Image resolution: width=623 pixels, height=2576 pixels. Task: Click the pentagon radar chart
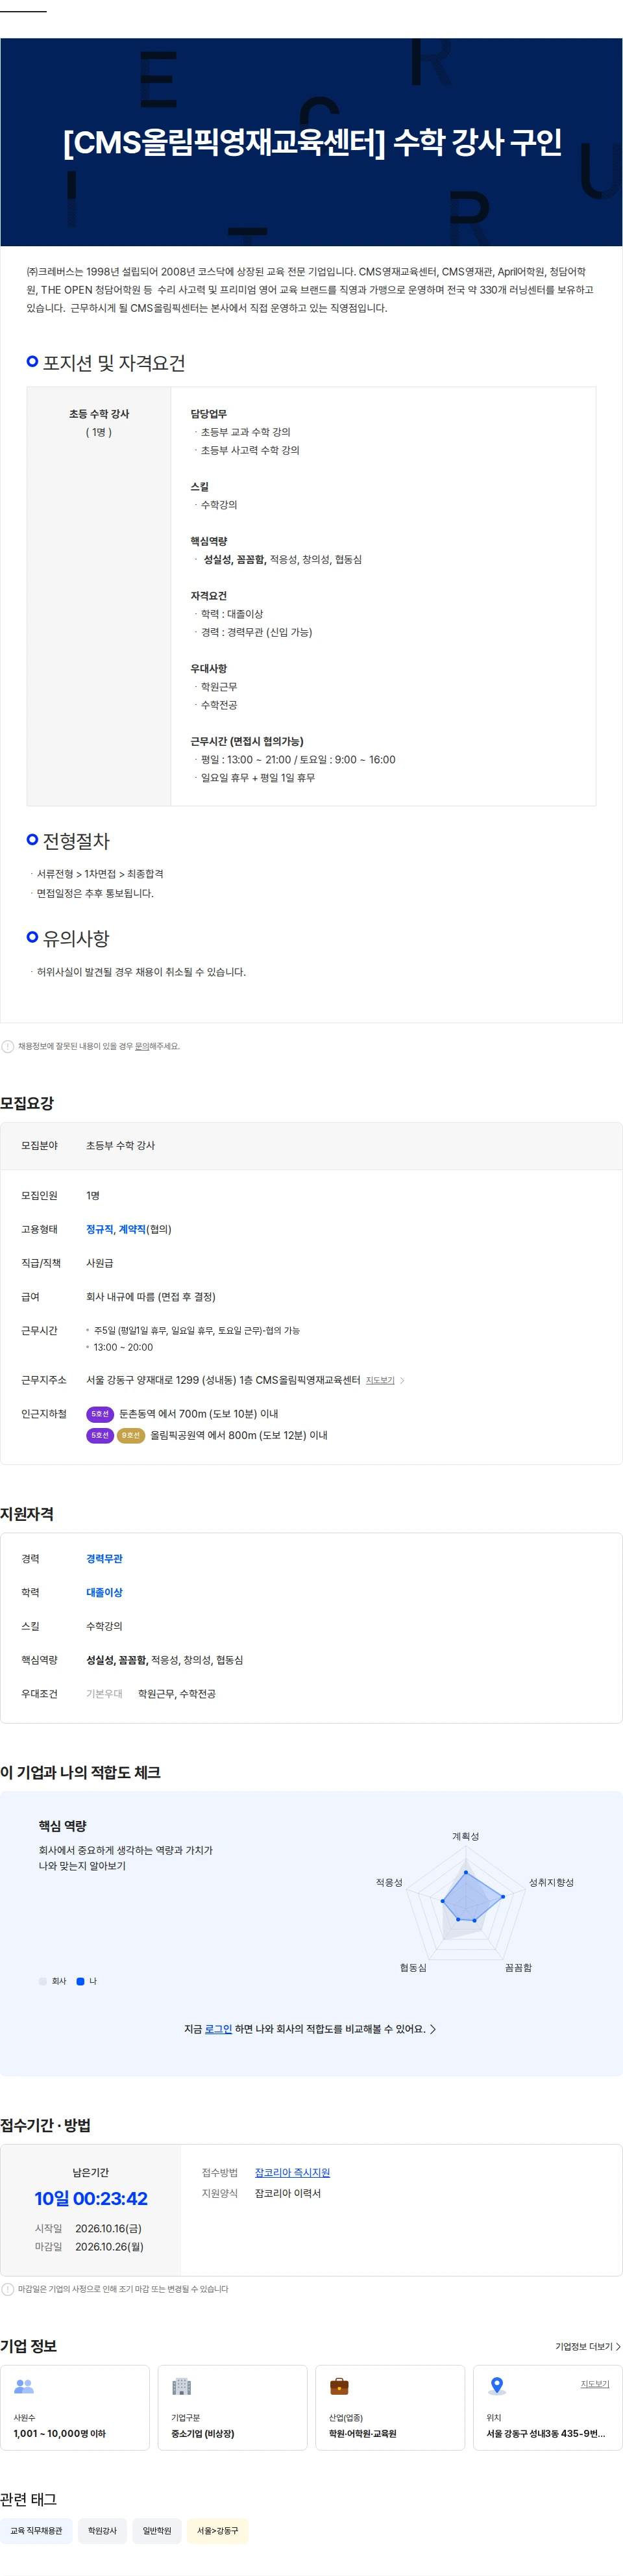(465, 1903)
